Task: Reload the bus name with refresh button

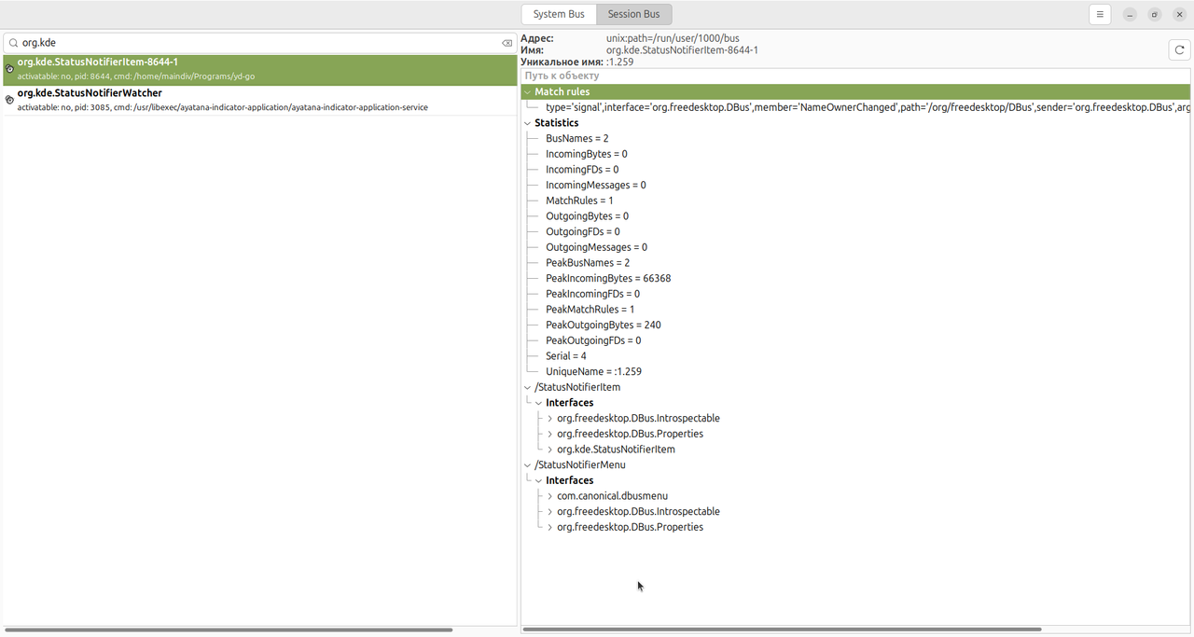Action: [1179, 50]
